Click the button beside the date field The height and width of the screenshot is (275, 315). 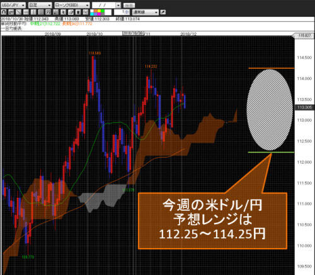(x=129, y=5)
